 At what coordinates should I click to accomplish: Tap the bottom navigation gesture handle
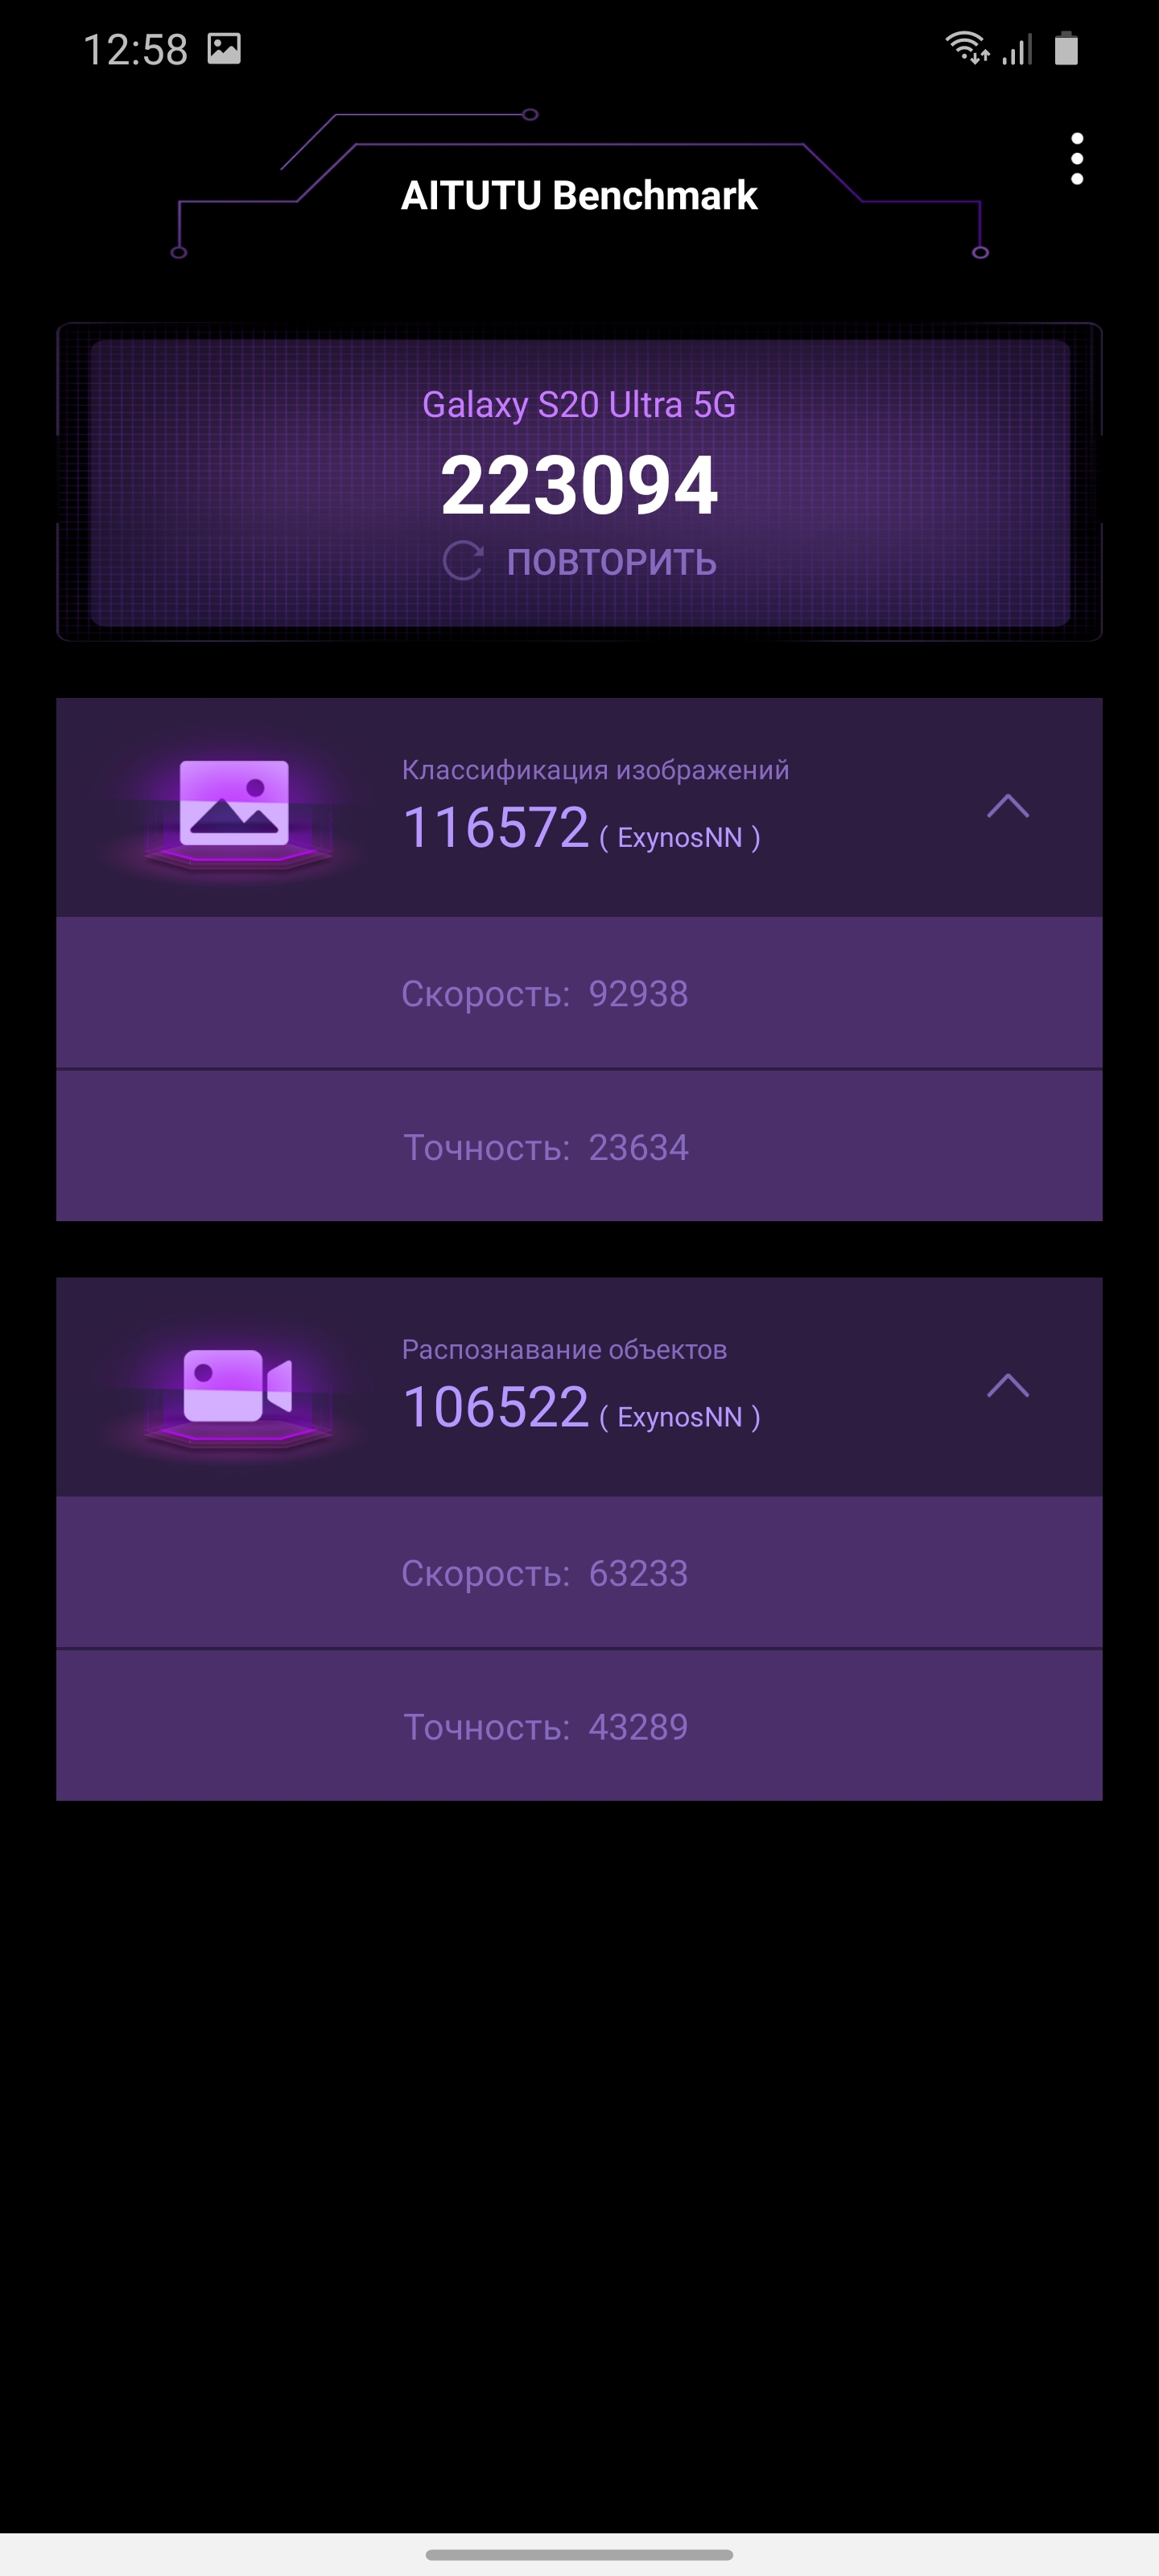[x=579, y=2554]
